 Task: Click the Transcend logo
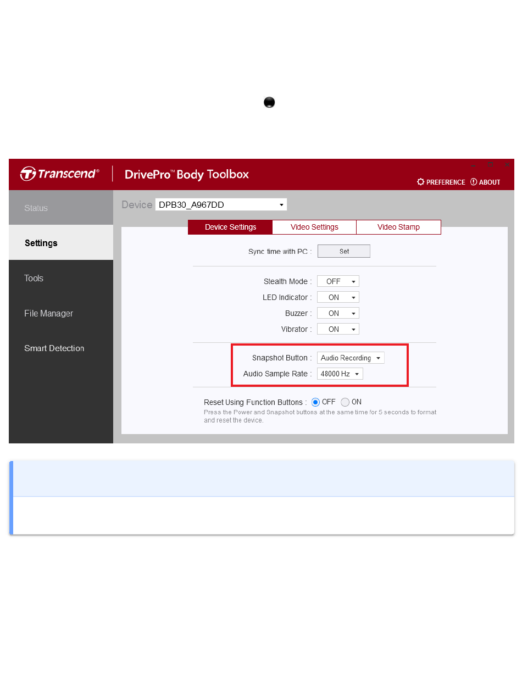tap(60, 174)
